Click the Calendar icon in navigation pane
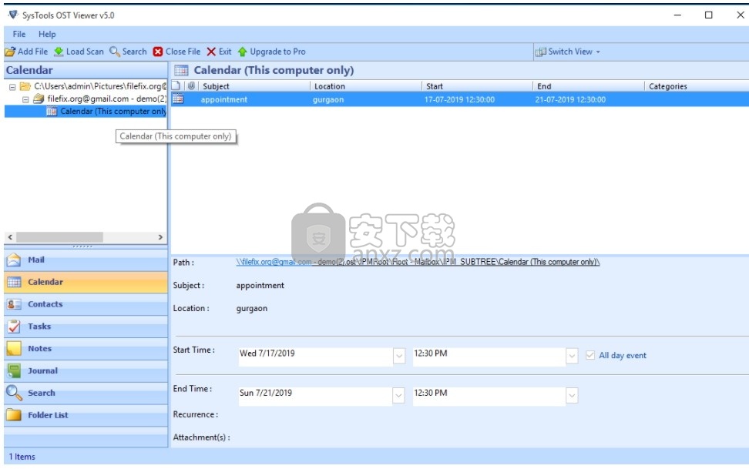The width and height of the screenshot is (749, 469). pyautogui.click(x=14, y=282)
